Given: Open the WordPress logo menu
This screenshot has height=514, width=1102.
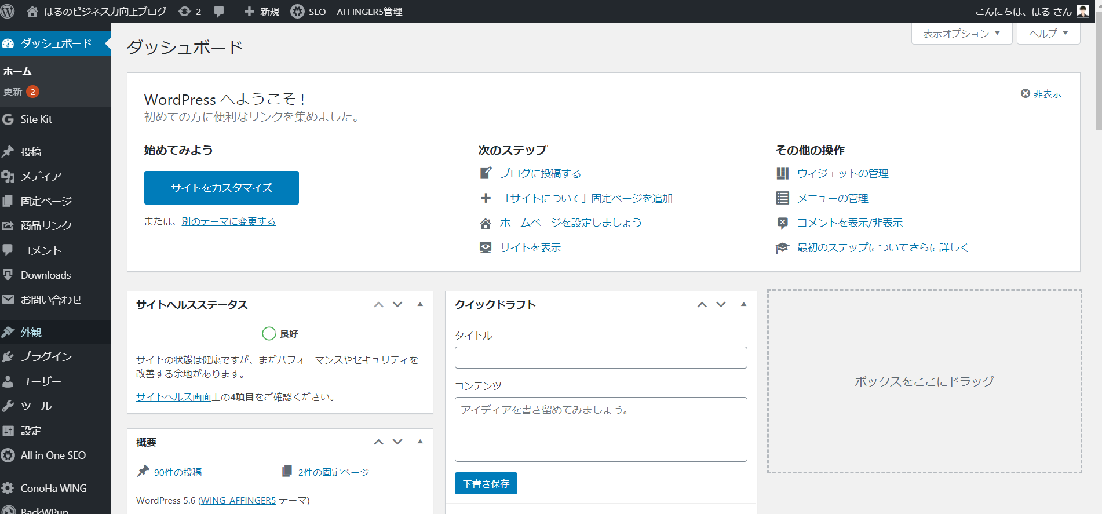Looking at the screenshot, I should coord(8,11).
